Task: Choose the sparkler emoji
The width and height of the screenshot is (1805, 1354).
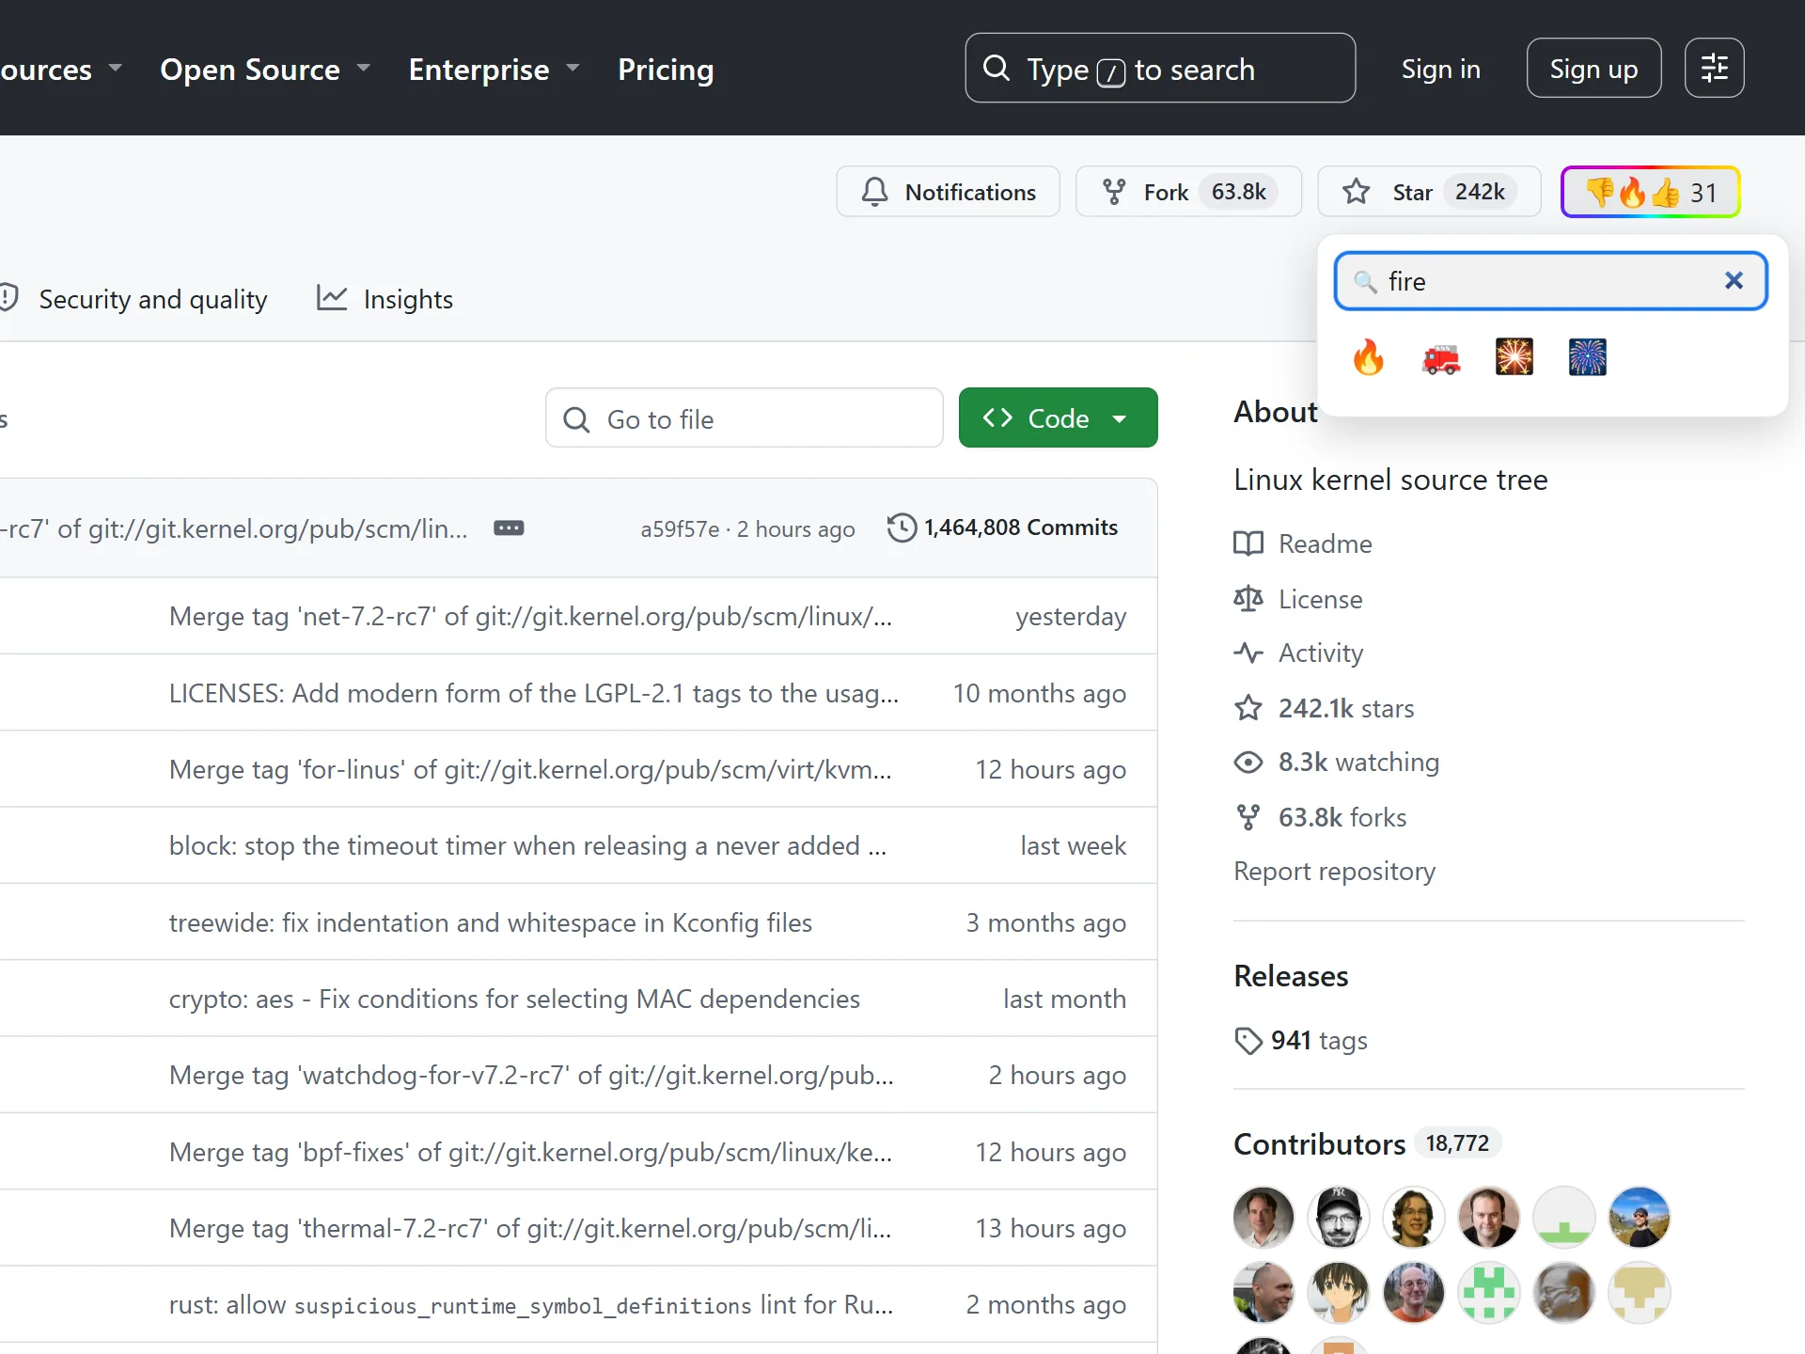Action: [1515, 357]
